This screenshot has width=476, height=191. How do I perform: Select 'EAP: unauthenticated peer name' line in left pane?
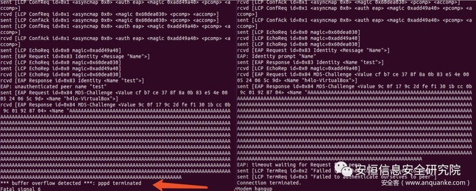point(53,86)
